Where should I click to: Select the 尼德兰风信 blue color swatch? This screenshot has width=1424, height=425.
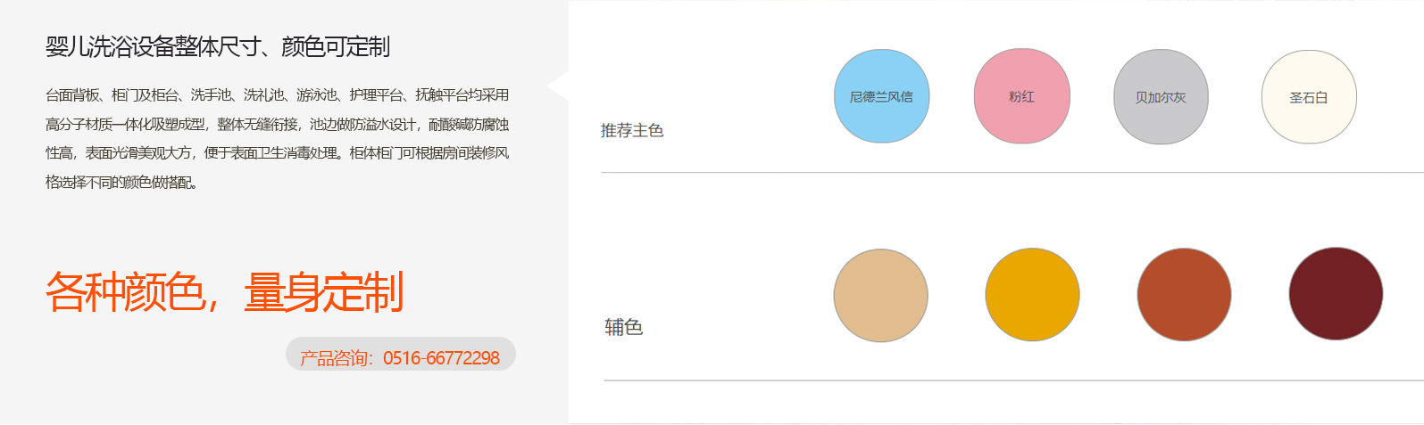(x=881, y=96)
